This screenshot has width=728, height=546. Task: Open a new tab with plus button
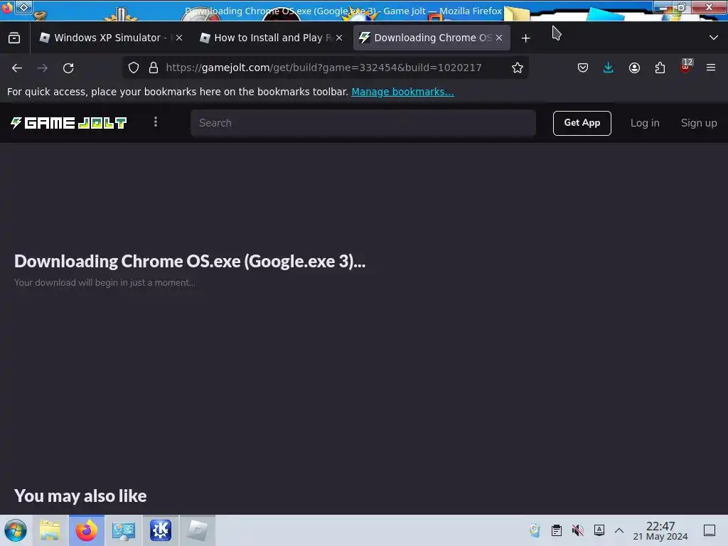click(x=525, y=38)
